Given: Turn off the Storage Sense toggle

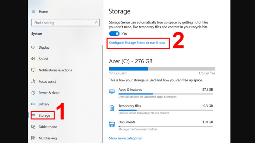Looking at the screenshot, I should click(x=114, y=34).
